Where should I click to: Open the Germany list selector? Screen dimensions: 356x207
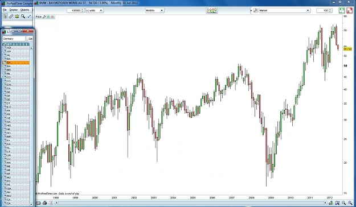click(x=14, y=39)
